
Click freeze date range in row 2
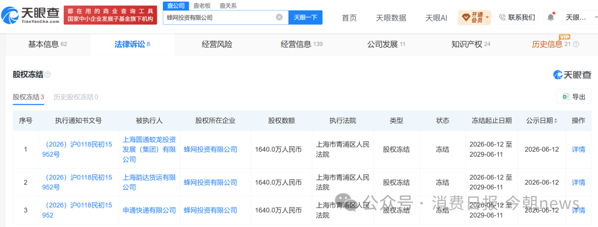pyautogui.click(x=491, y=182)
